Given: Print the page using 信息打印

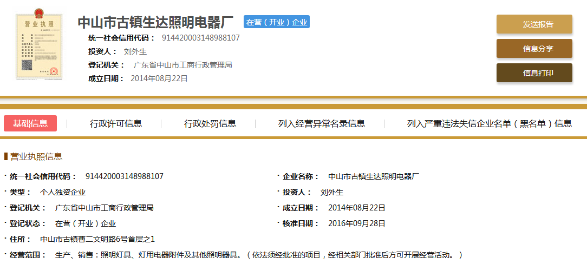Looking at the screenshot, I should (534, 73).
